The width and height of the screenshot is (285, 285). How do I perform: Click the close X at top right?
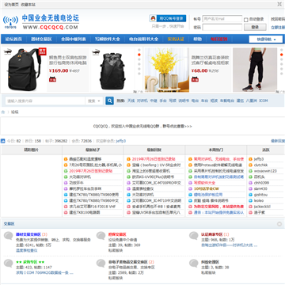click(279, 4)
